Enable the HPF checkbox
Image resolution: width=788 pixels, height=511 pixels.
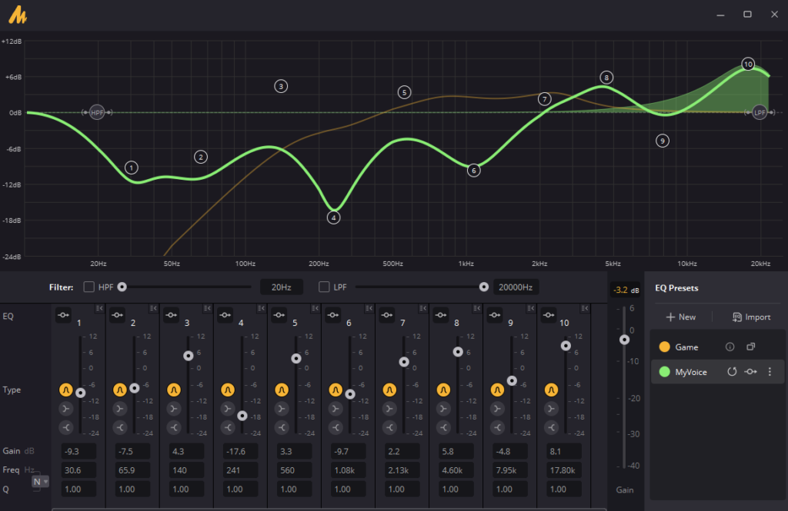pyautogui.click(x=89, y=287)
